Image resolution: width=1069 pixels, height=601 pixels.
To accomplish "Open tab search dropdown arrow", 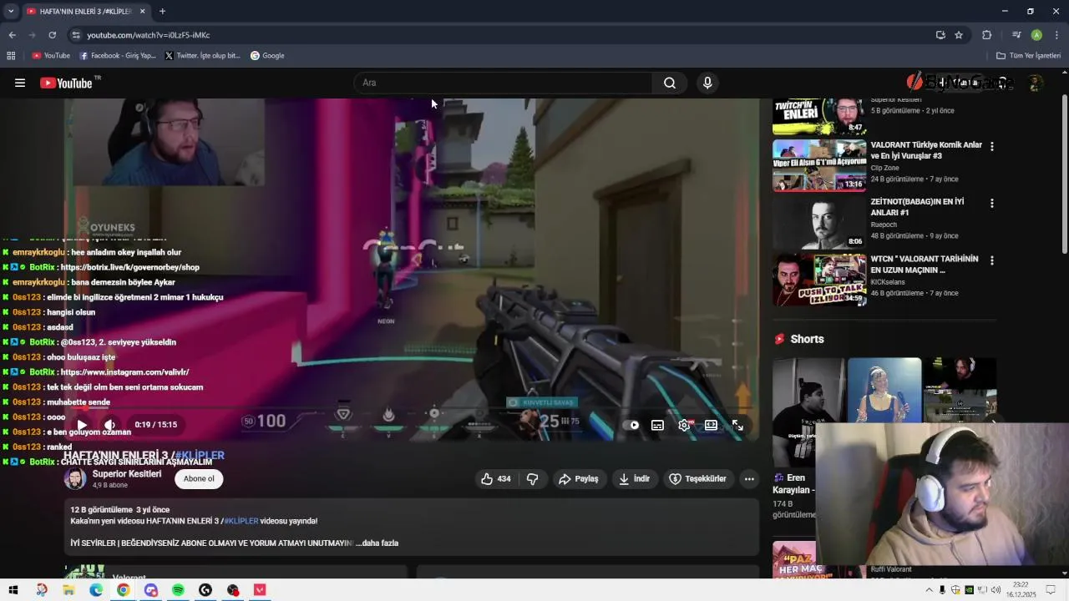I will point(10,11).
